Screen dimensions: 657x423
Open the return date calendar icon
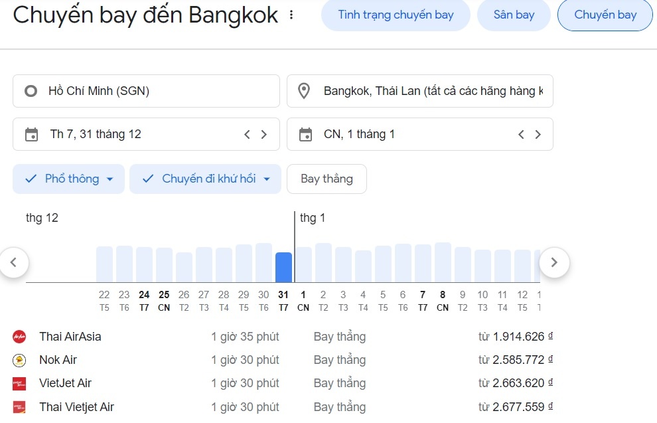(305, 133)
